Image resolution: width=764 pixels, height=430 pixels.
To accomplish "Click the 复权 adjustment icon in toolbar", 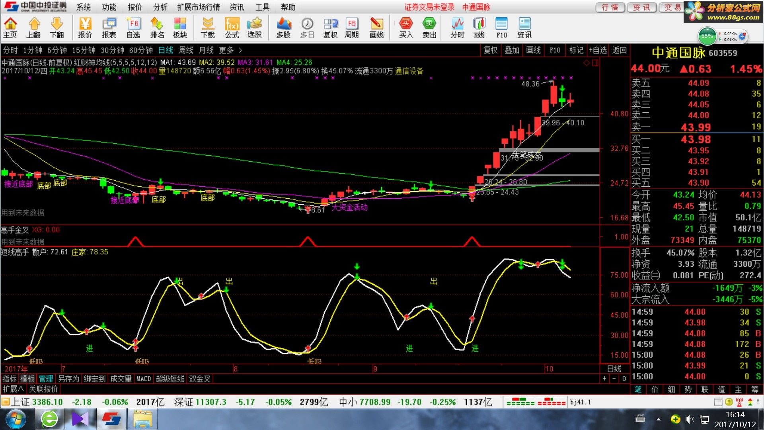I will pos(330,28).
